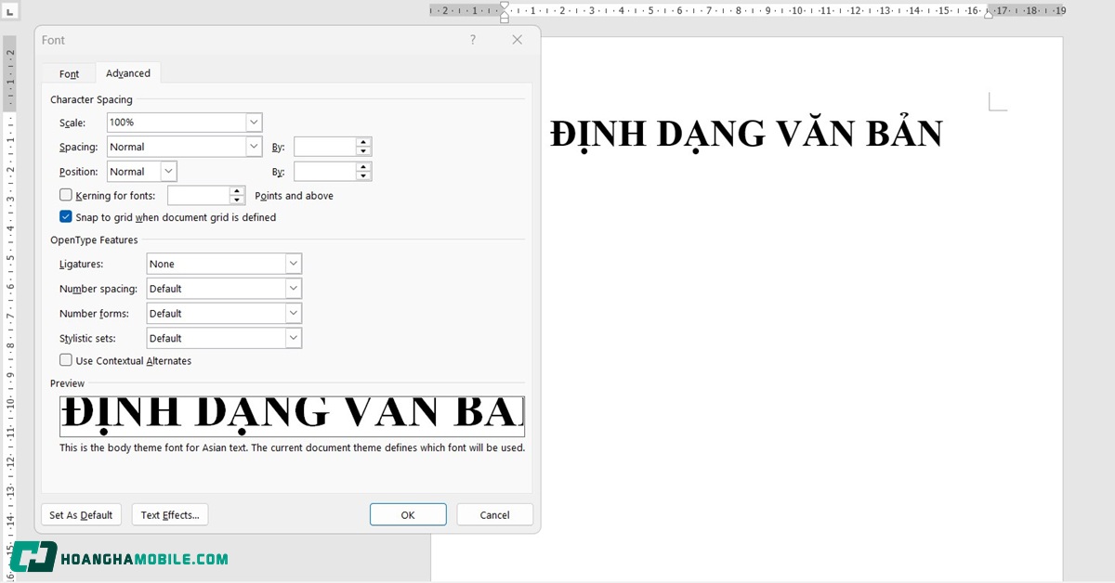Switch to the Font tab
1115x583 pixels.
pos(68,72)
